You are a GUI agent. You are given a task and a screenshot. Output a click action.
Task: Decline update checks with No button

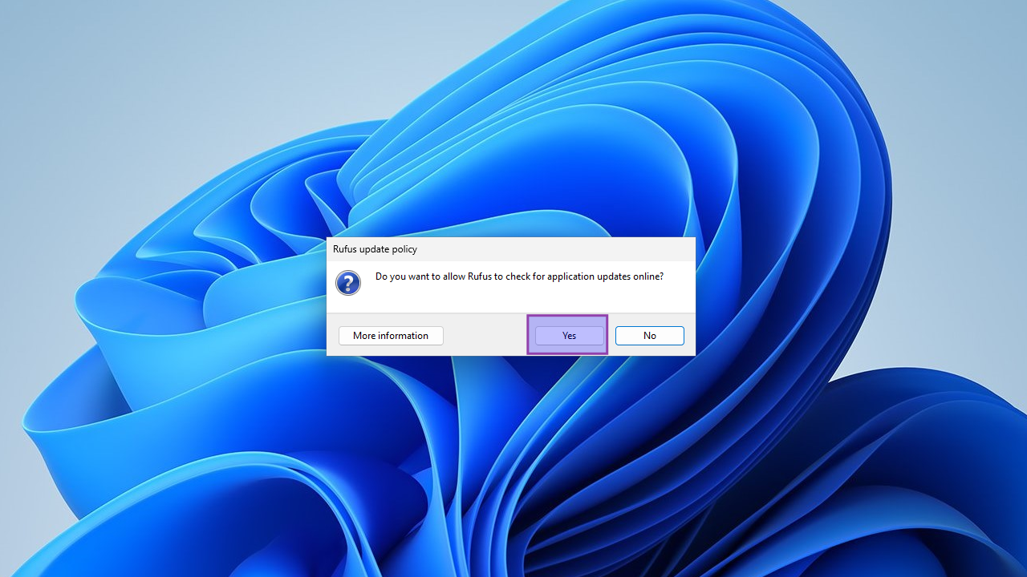tap(650, 336)
